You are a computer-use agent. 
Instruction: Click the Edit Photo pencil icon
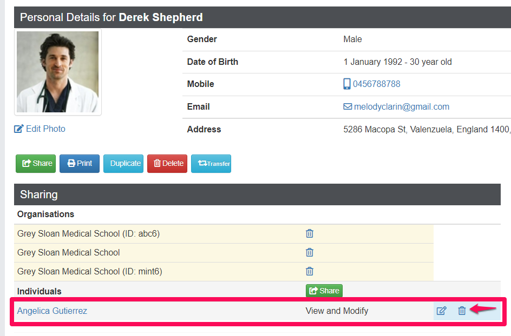click(19, 129)
